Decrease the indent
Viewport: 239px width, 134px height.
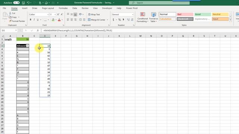click(x=80, y=20)
